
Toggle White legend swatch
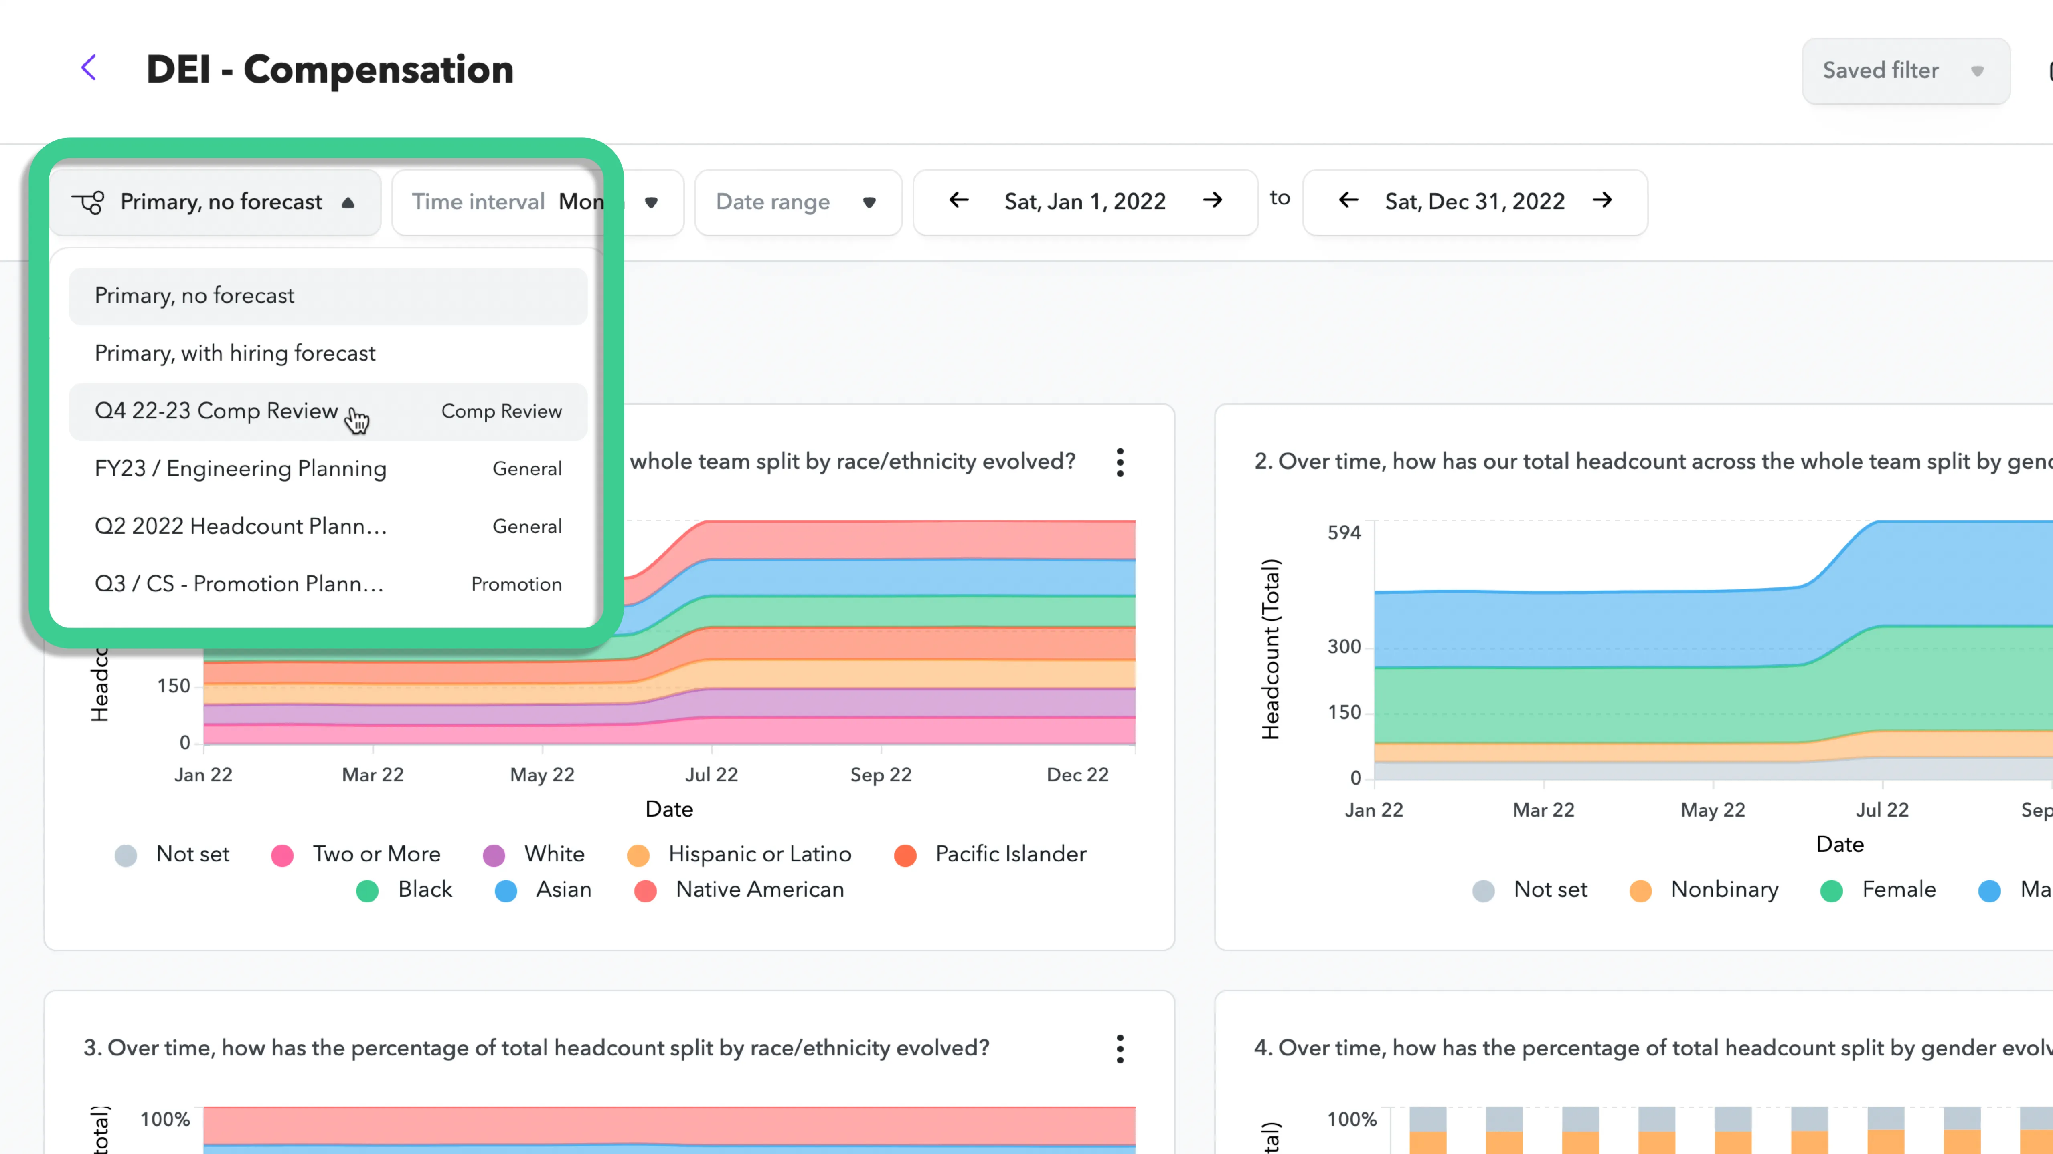coord(494,855)
